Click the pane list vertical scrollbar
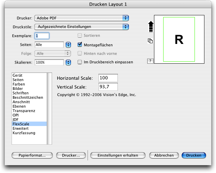The height and width of the screenshot is (173, 216). (49, 109)
